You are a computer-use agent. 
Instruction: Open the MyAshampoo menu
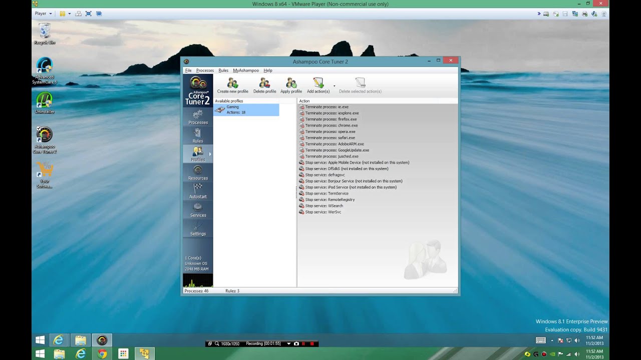click(x=246, y=70)
